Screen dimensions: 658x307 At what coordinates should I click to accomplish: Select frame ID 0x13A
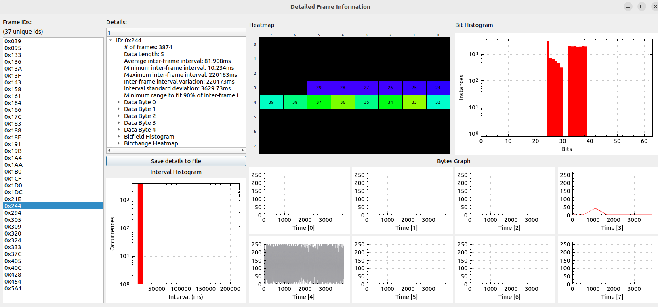[53, 69]
